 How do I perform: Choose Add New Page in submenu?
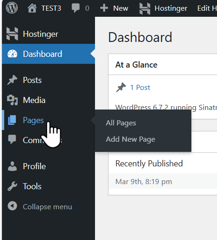pyautogui.click(x=130, y=139)
